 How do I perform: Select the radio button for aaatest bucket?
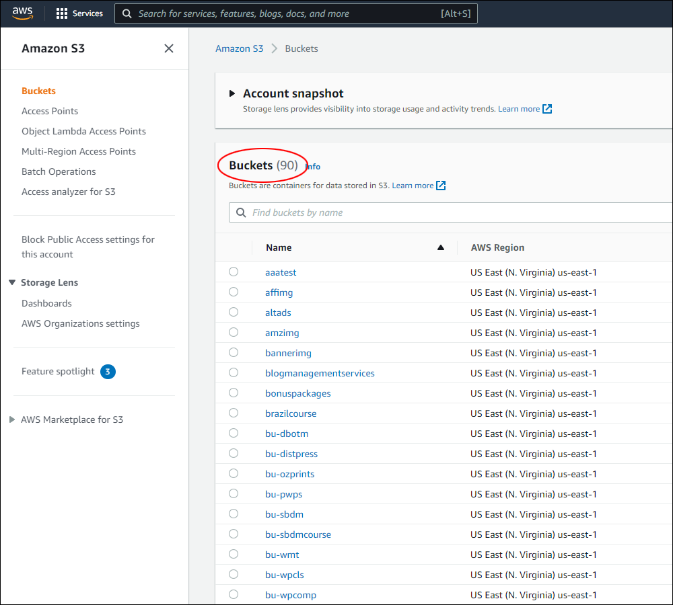tap(234, 272)
